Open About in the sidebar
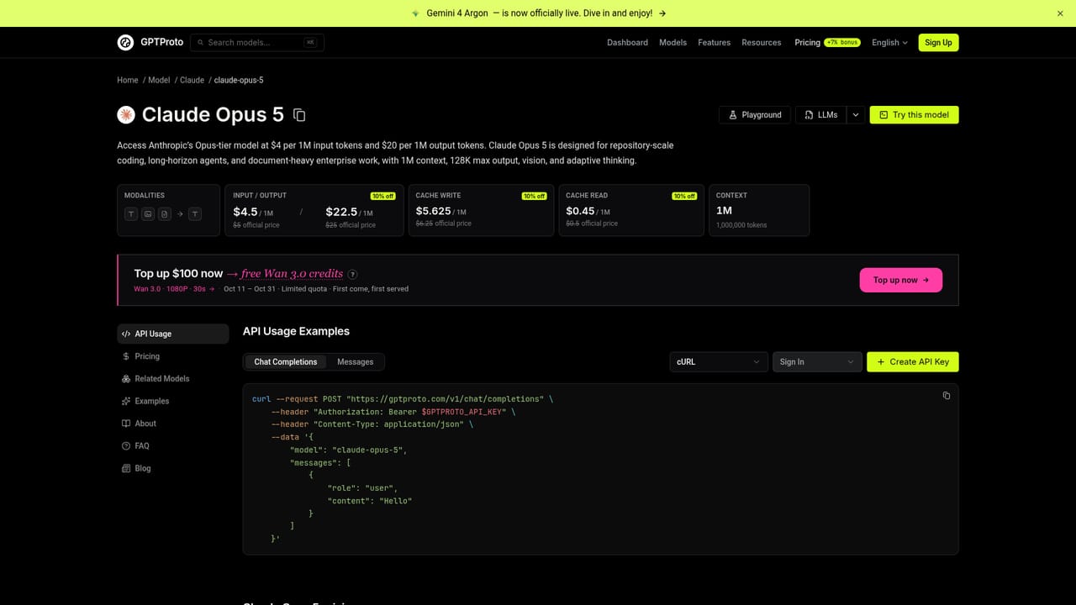Viewport: 1076px width, 605px height. (173, 423)
